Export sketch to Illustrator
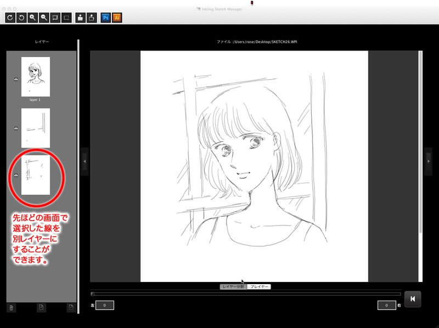This screenshot has height=328, width=439. (117, 18)
